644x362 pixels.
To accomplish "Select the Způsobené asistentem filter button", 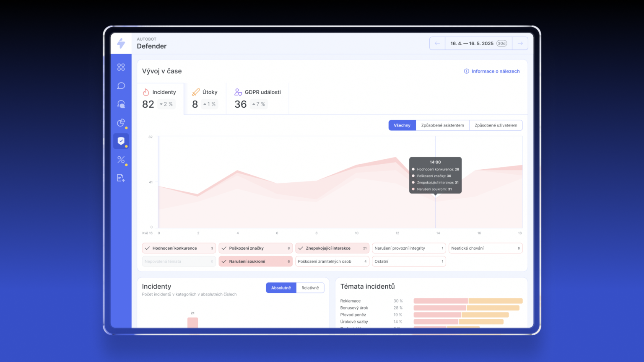I will tap(442, 125).
